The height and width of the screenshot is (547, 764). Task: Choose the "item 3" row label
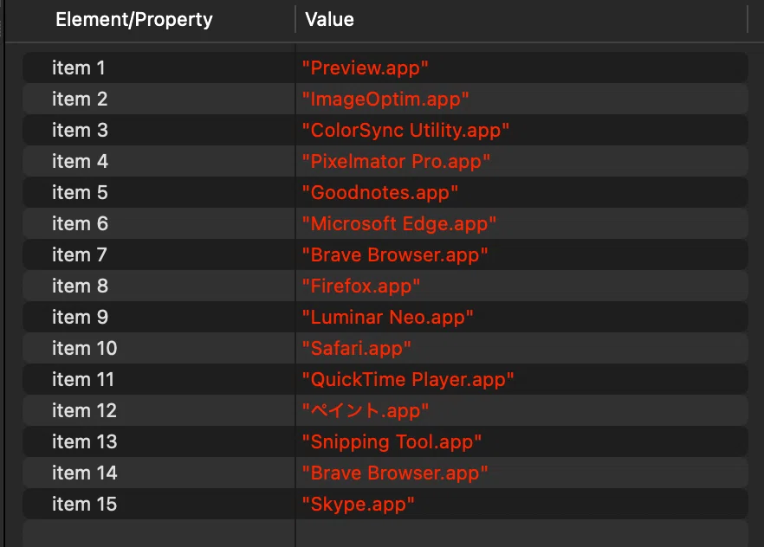click(80, 130)
